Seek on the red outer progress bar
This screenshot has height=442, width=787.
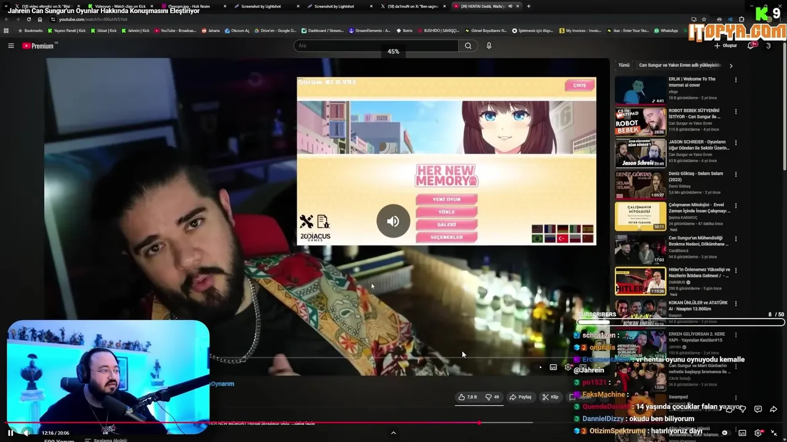tap(393, 423)
